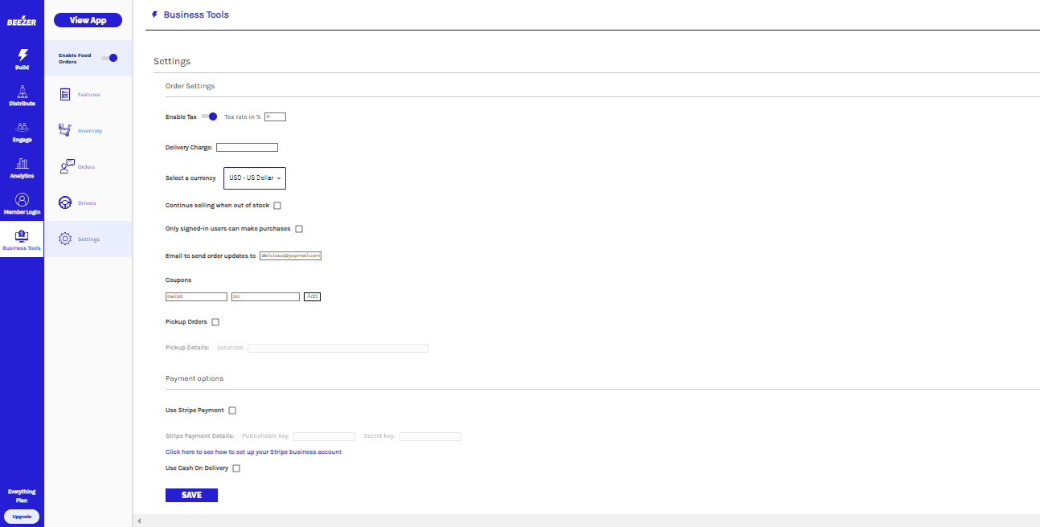Open Inventory from the submenu
The height and width of the screenshot is (527, 1040).
pos(89,131)
